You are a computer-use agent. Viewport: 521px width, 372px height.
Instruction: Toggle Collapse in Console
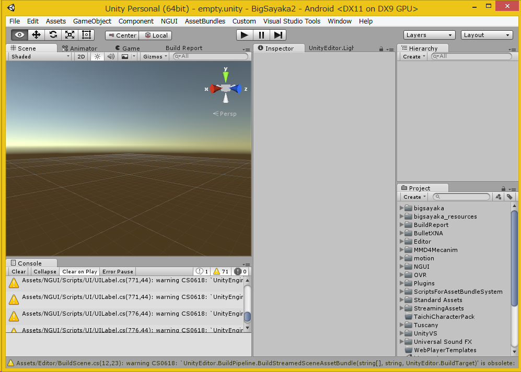click(45, 271)
